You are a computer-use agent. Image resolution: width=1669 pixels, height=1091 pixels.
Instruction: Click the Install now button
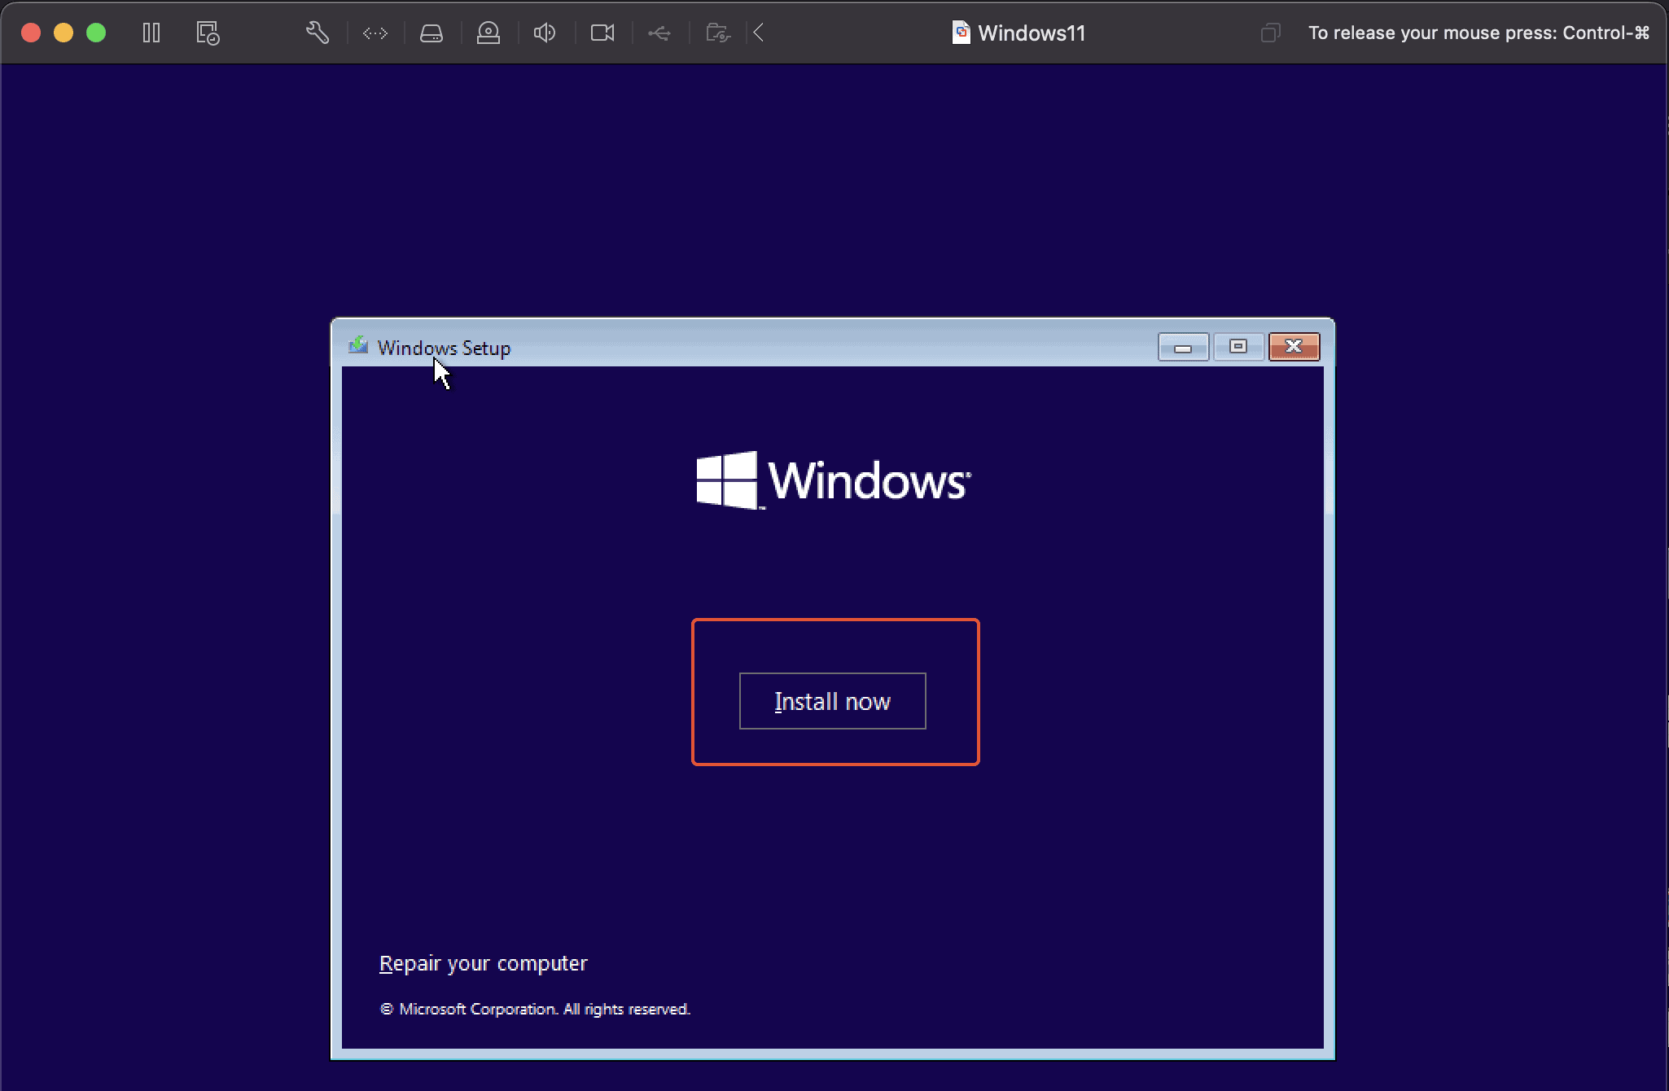(832, 701)
